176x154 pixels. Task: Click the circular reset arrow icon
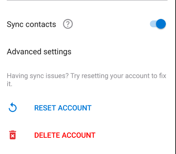pyautogui.click(x=13, y=107)
